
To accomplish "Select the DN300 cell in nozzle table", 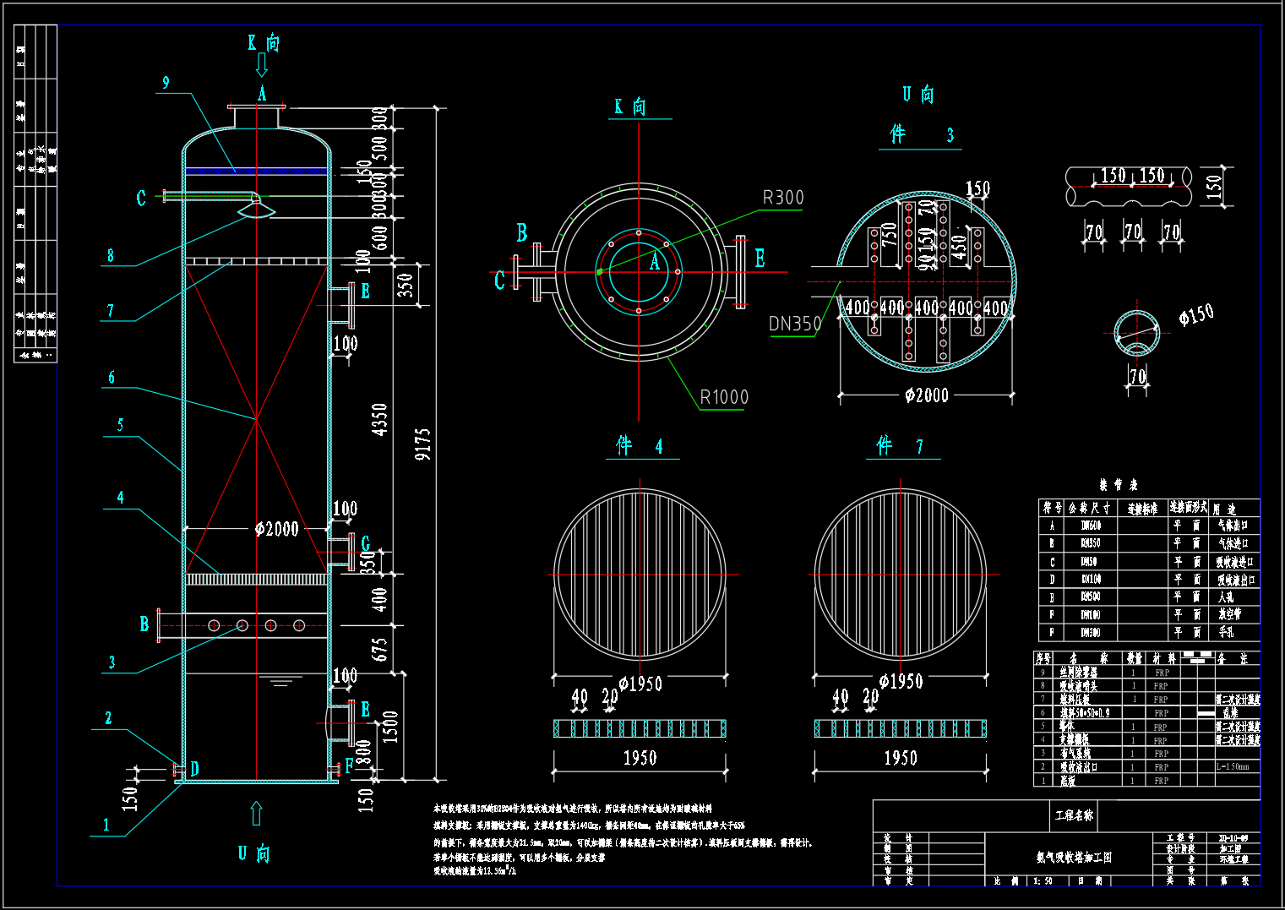I will [1091, 632].
